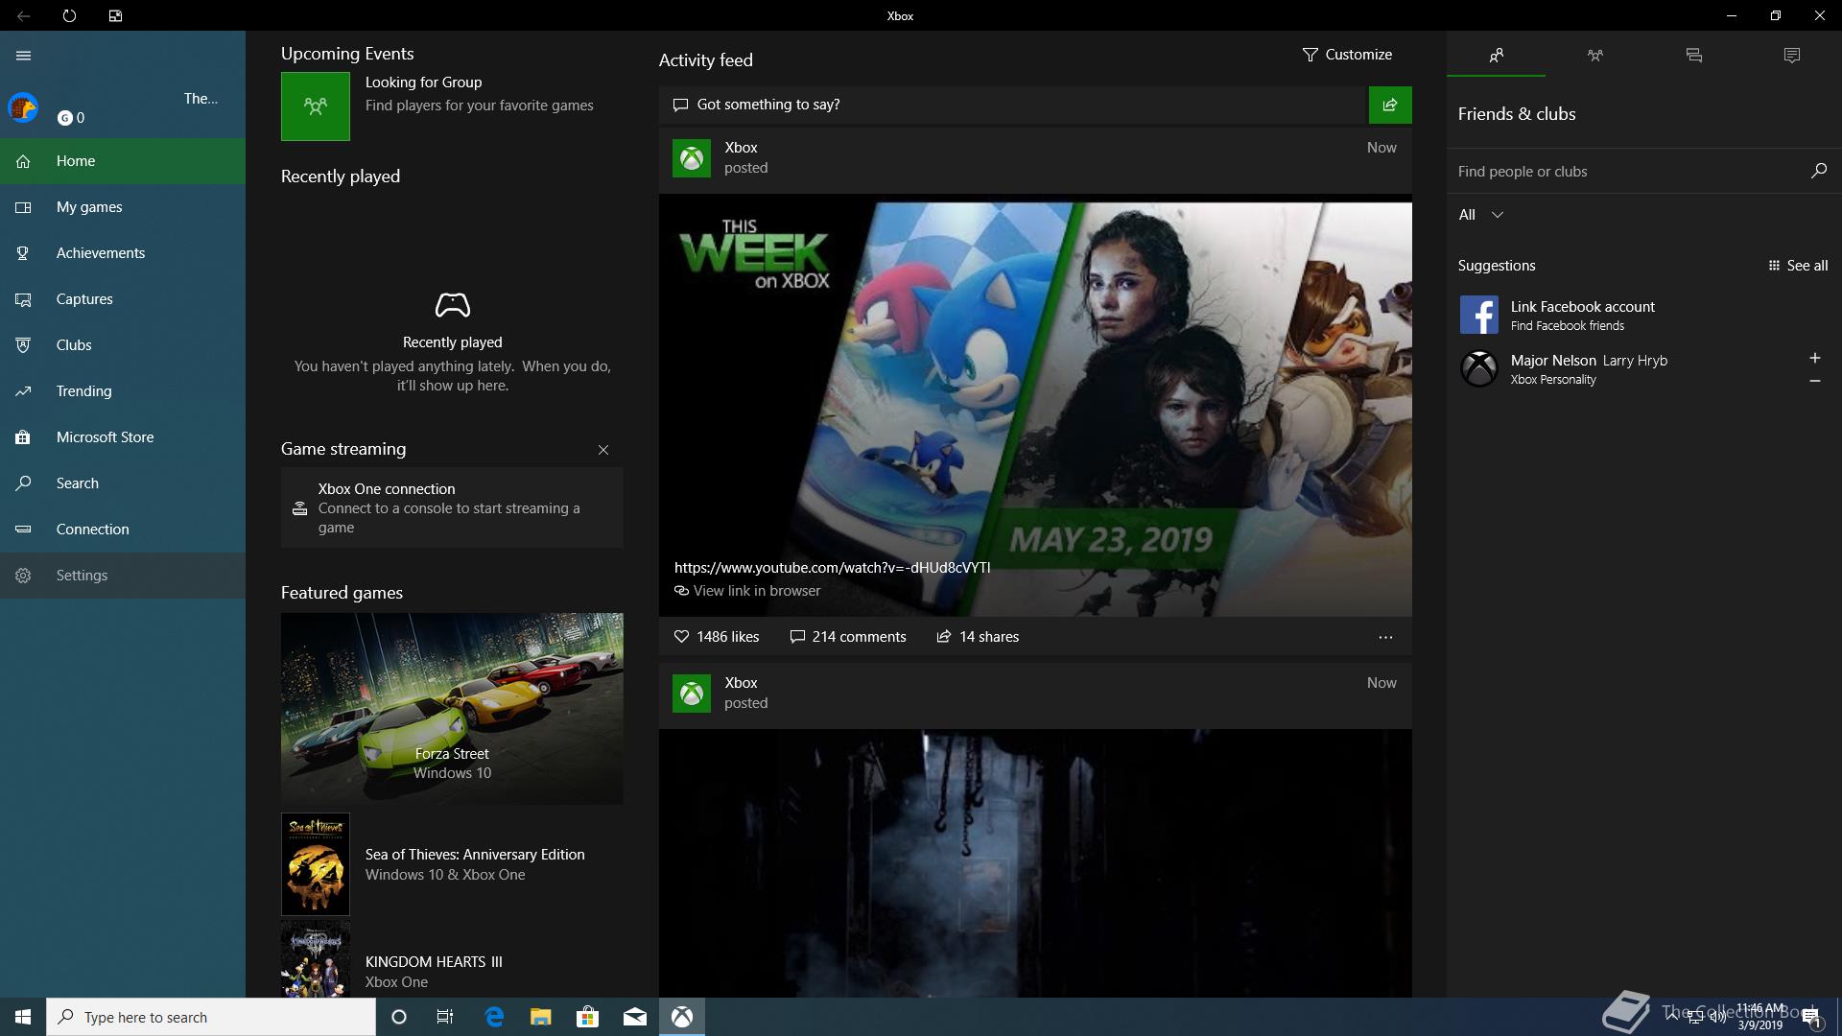Viewport: 1842px width, 1036px height.
Task: Open more options ellipsis on first post
Action: coord(1385,637)
